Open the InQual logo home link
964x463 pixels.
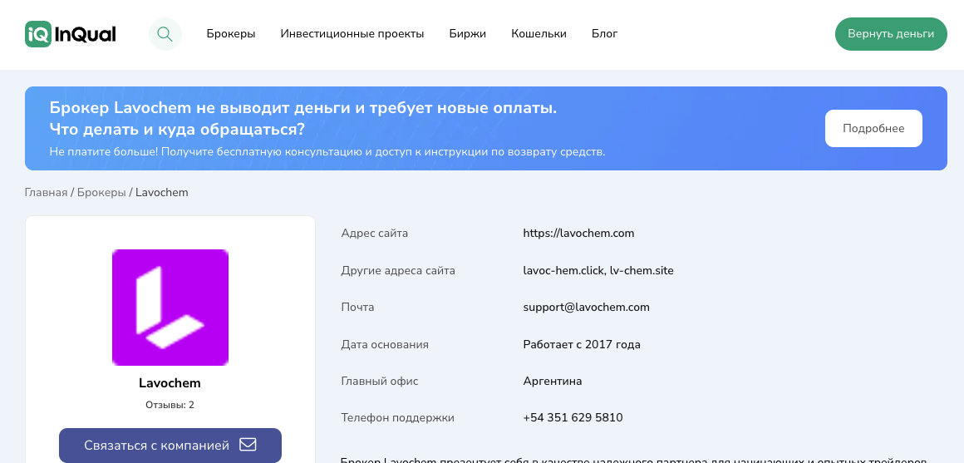click(x=71, y=34)
